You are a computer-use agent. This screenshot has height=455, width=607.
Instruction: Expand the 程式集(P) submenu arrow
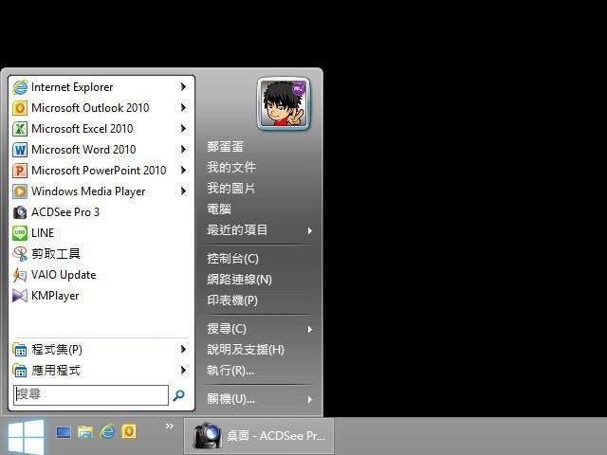tap(183, 350)
